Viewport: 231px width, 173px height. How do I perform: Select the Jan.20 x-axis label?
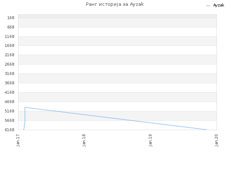pos(217,140)
